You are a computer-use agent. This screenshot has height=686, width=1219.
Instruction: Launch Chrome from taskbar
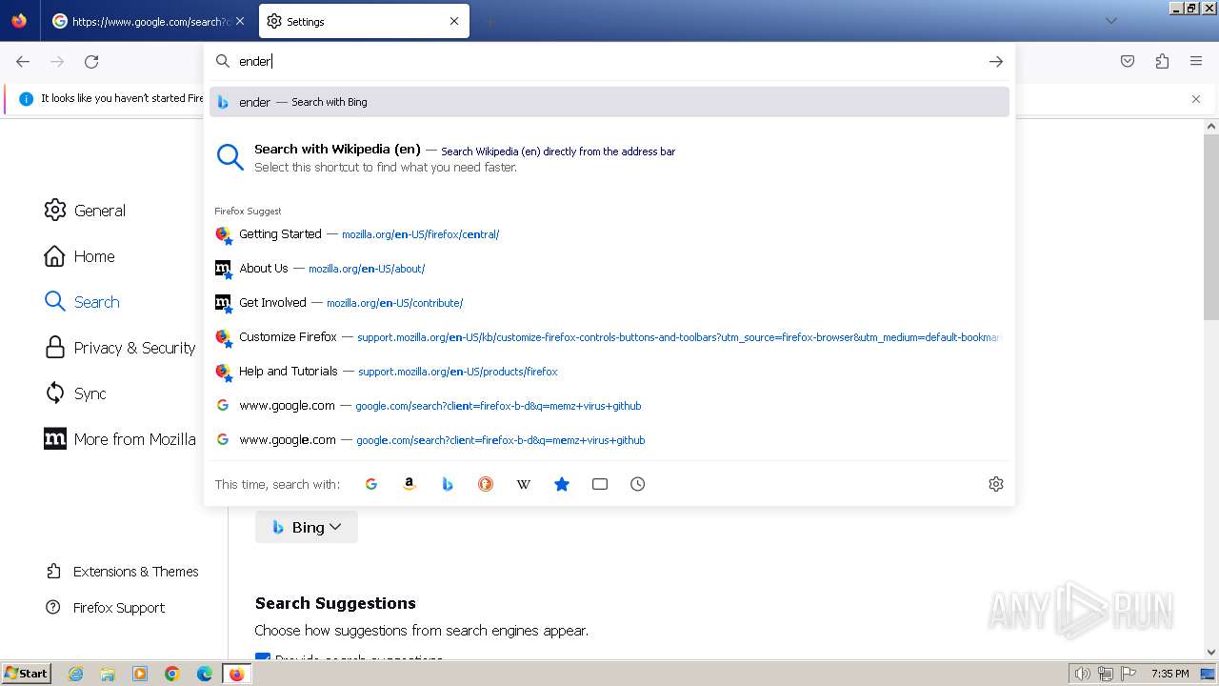pos(172,674)
